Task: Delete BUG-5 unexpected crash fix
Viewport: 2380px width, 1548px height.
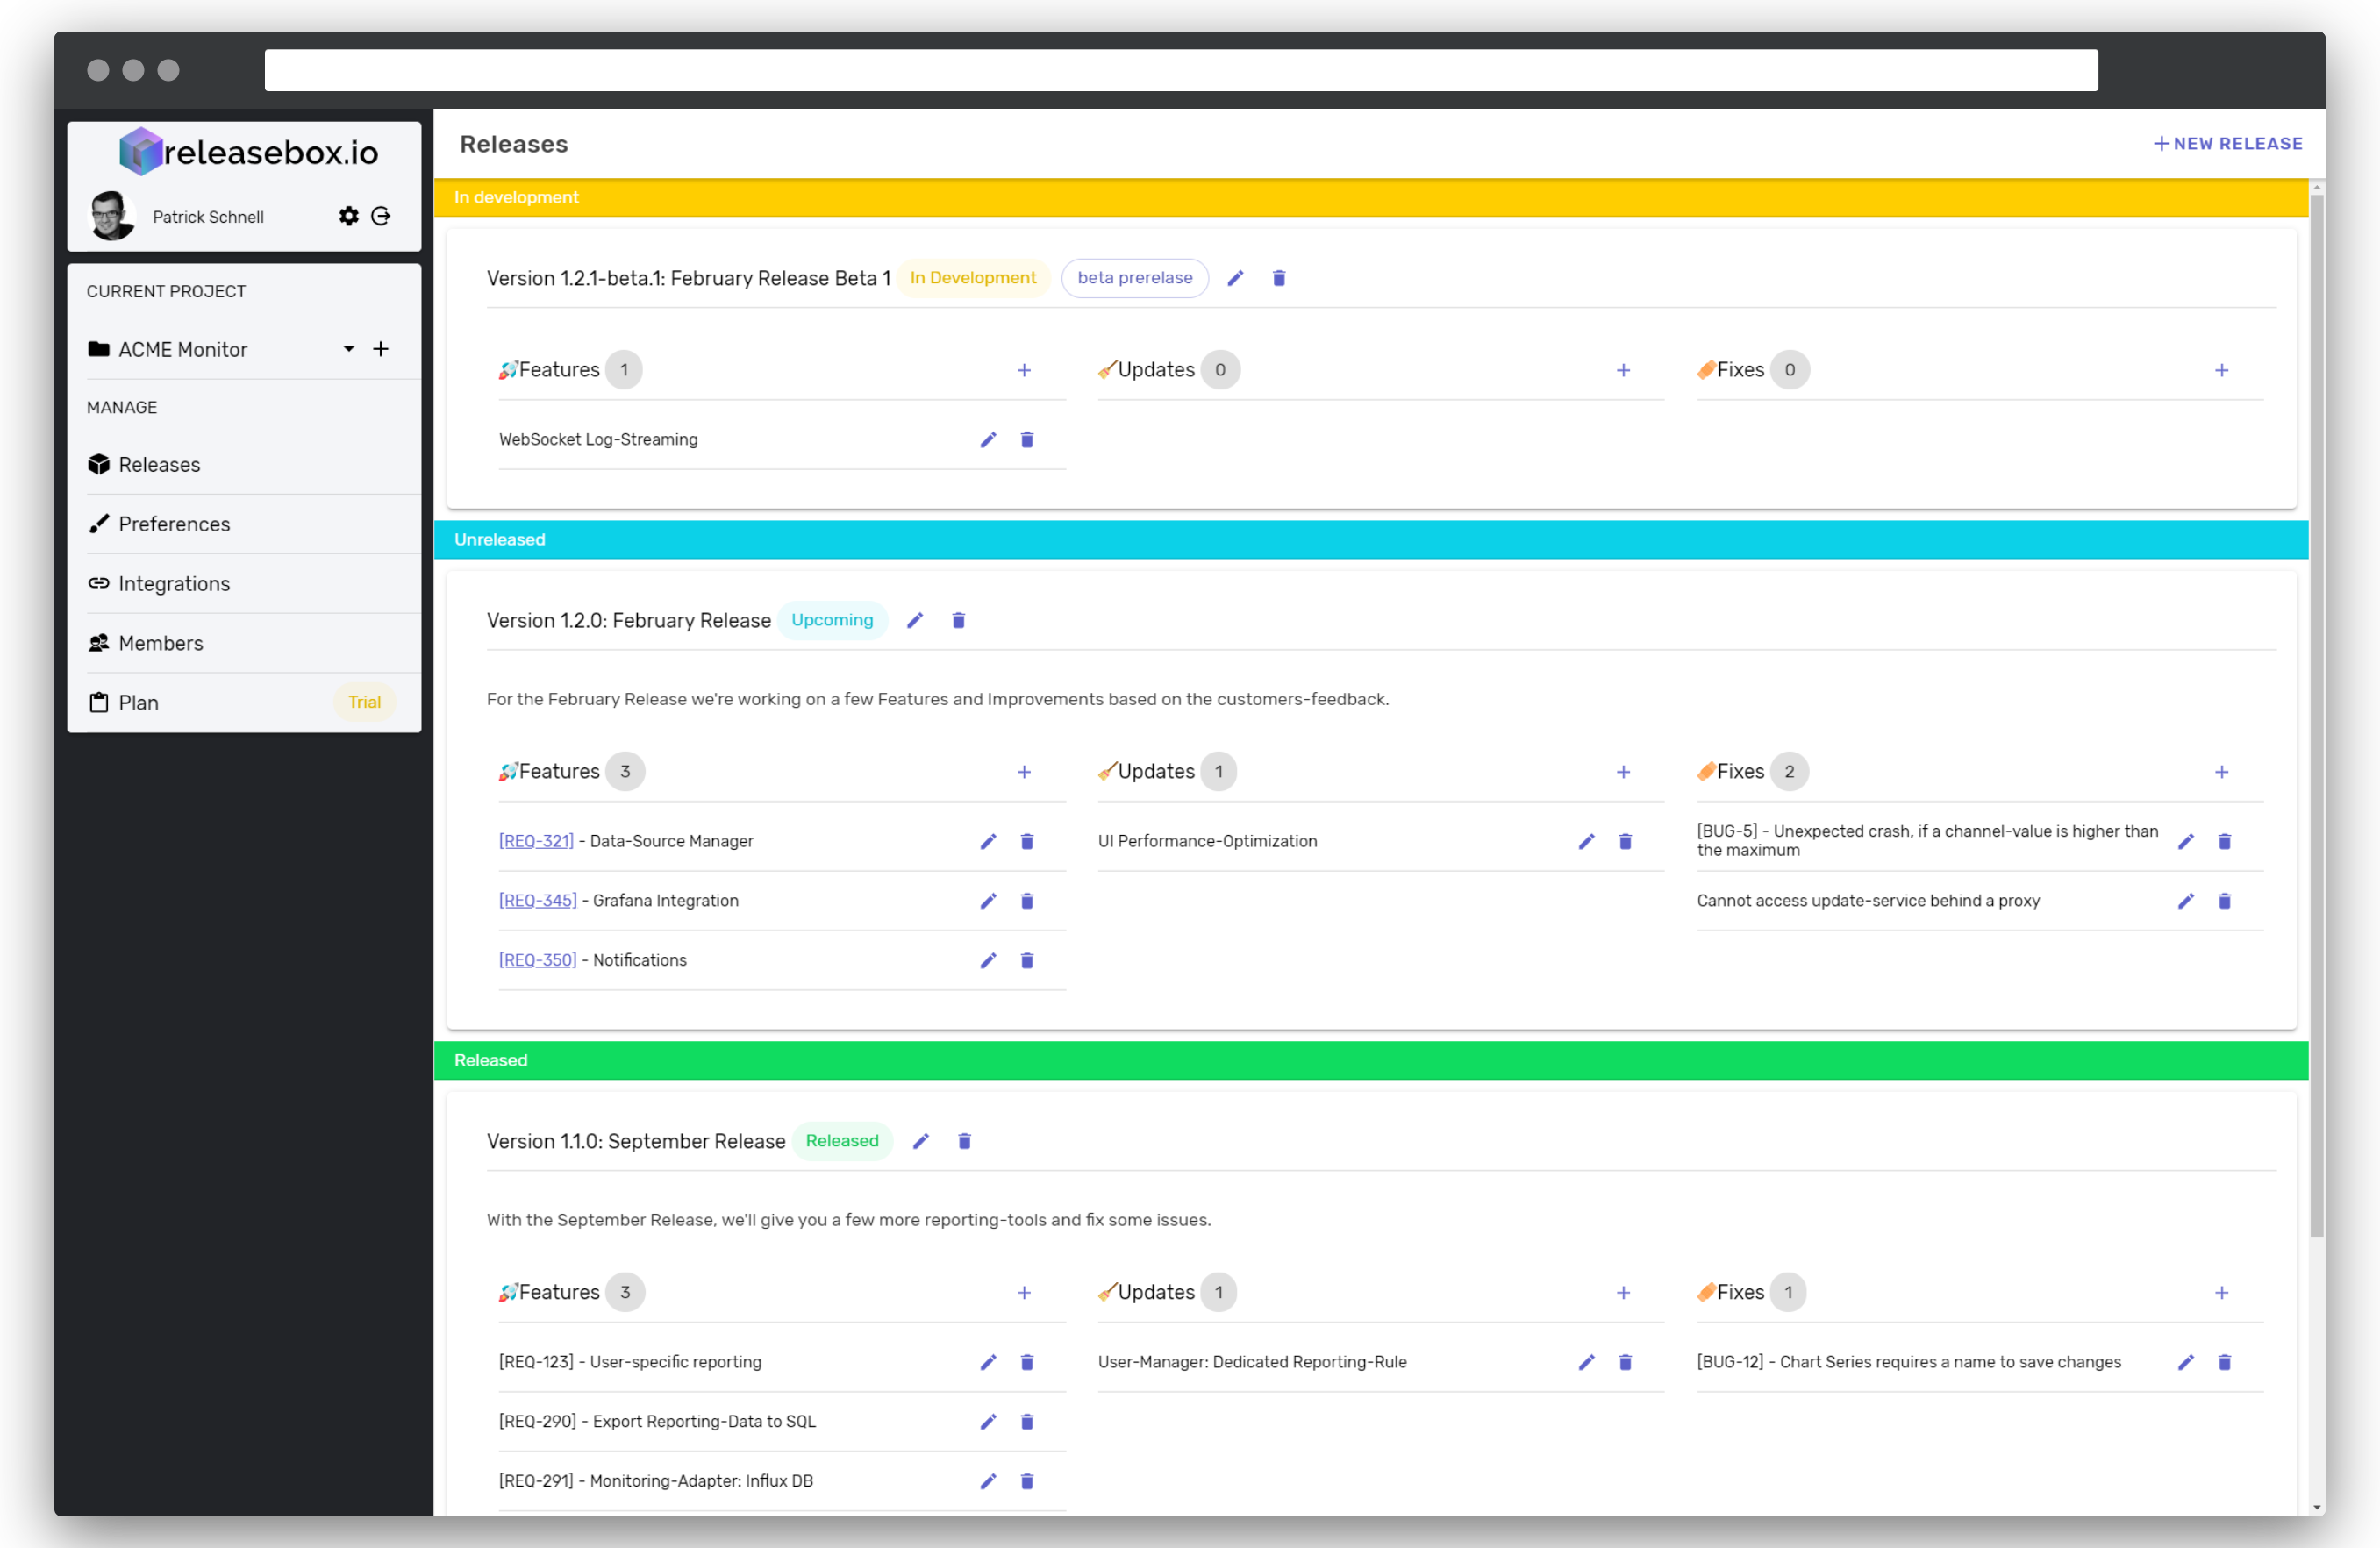Action: (x=2225, y=842)
